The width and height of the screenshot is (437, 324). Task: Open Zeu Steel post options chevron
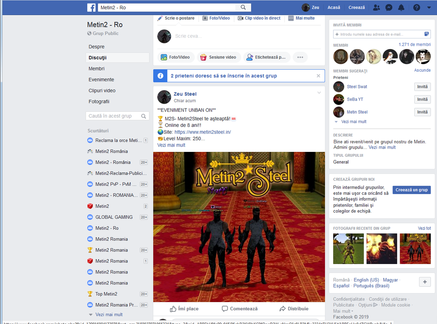tap(319, 93)
